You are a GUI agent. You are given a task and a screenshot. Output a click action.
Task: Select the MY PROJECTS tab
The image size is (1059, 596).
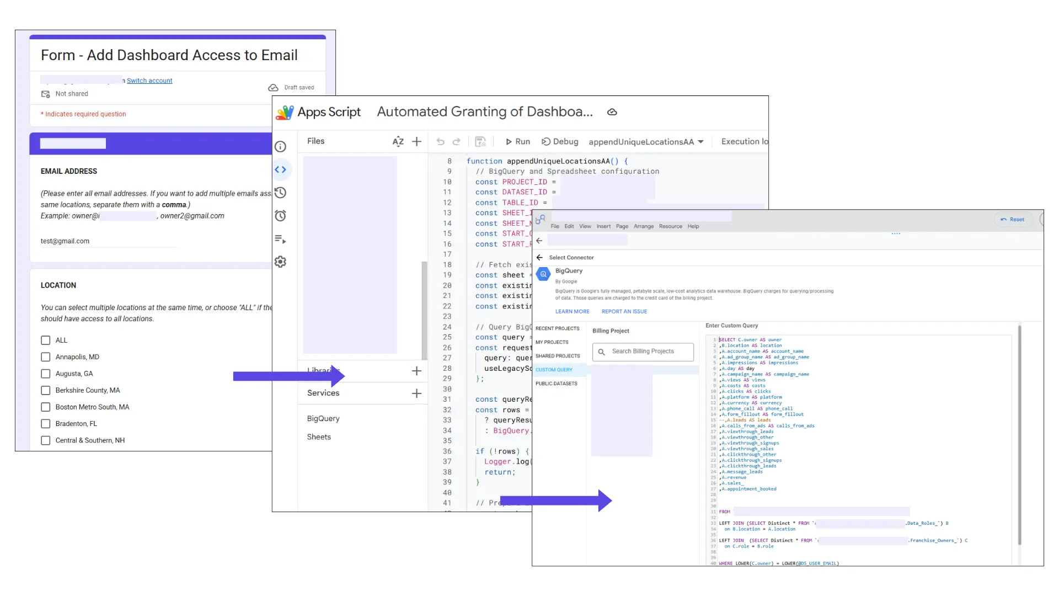(552, 342)
